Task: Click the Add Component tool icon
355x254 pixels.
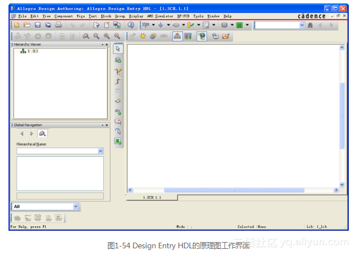Action: tap(118, 60)
